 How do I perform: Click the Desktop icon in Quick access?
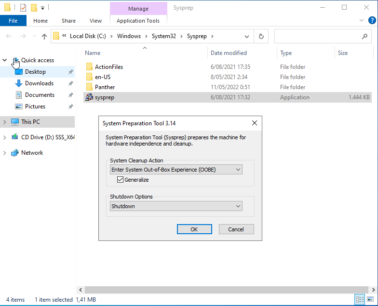tap(18, 72)
